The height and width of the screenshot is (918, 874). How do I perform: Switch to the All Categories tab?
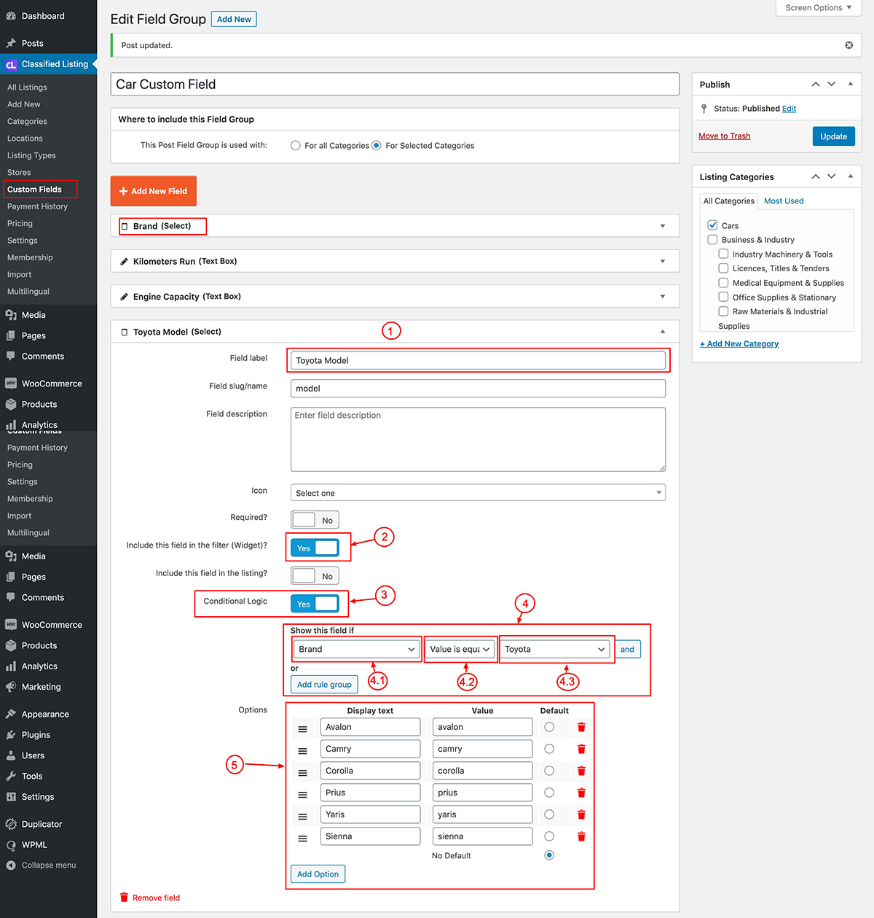(x=729, y=201)
